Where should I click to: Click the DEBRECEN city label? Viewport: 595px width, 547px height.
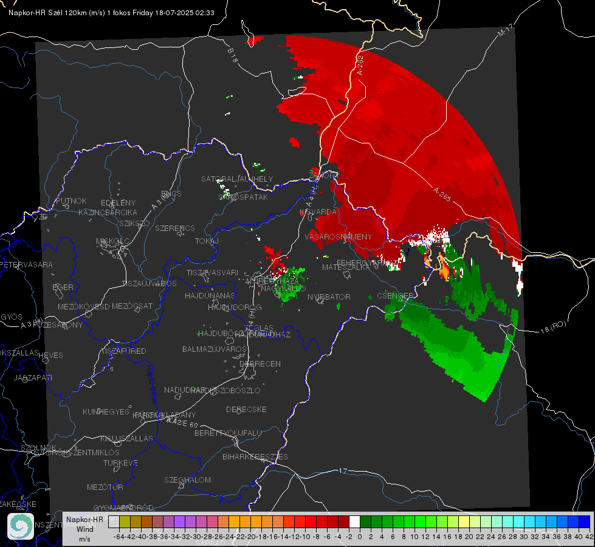pyautogui.click(x=260, y=363)
